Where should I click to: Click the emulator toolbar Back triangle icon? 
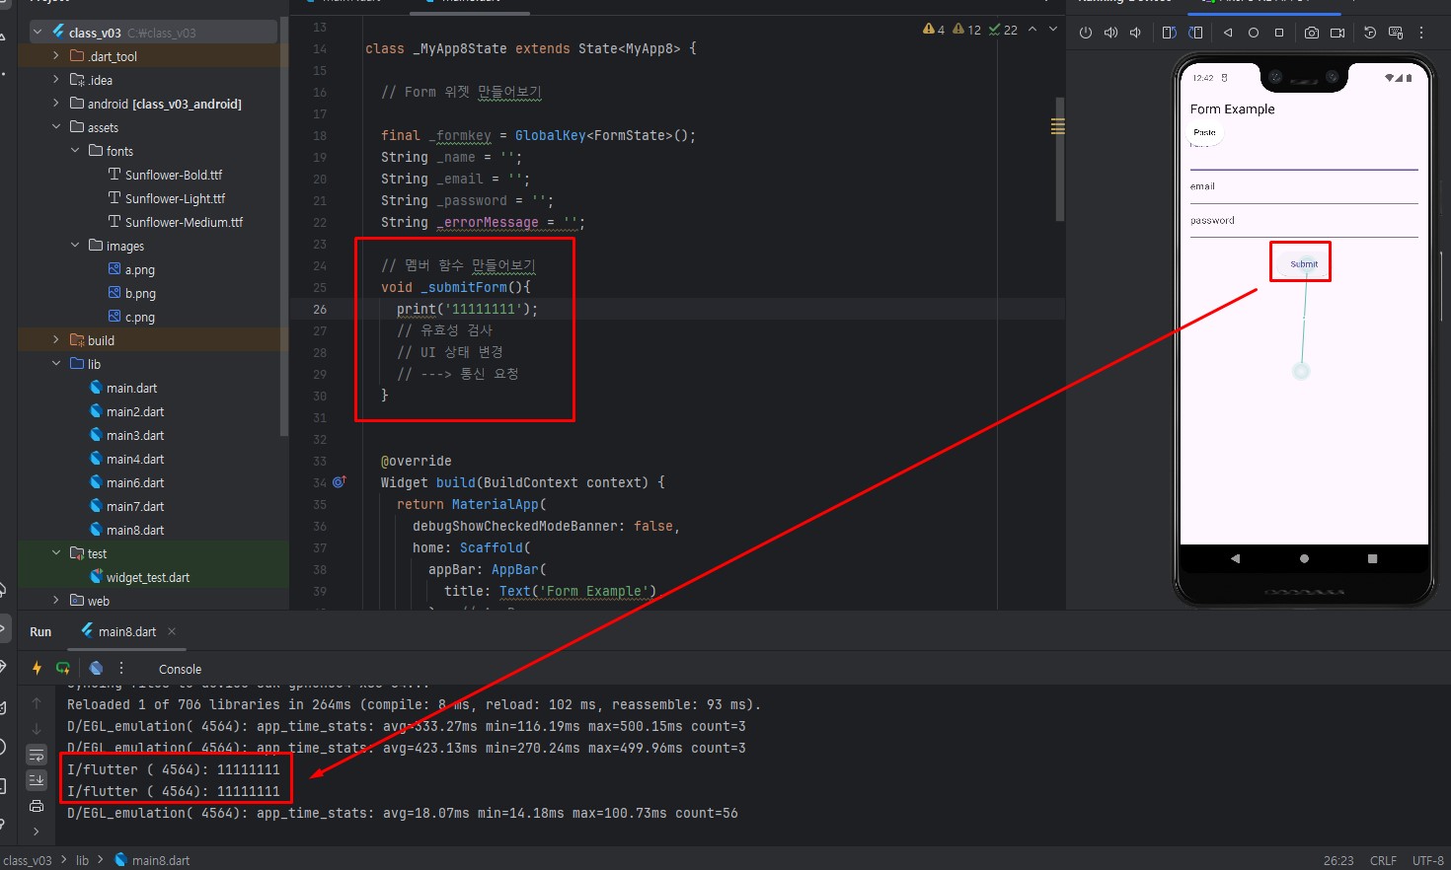1228,33
